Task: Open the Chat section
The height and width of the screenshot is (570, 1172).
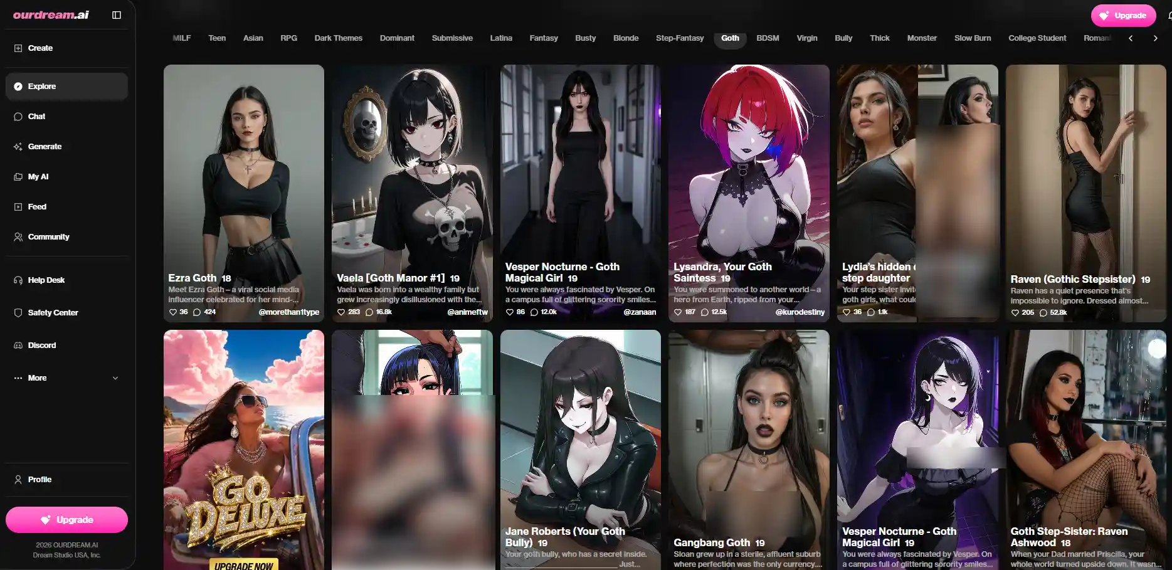Action: (66, 117)
